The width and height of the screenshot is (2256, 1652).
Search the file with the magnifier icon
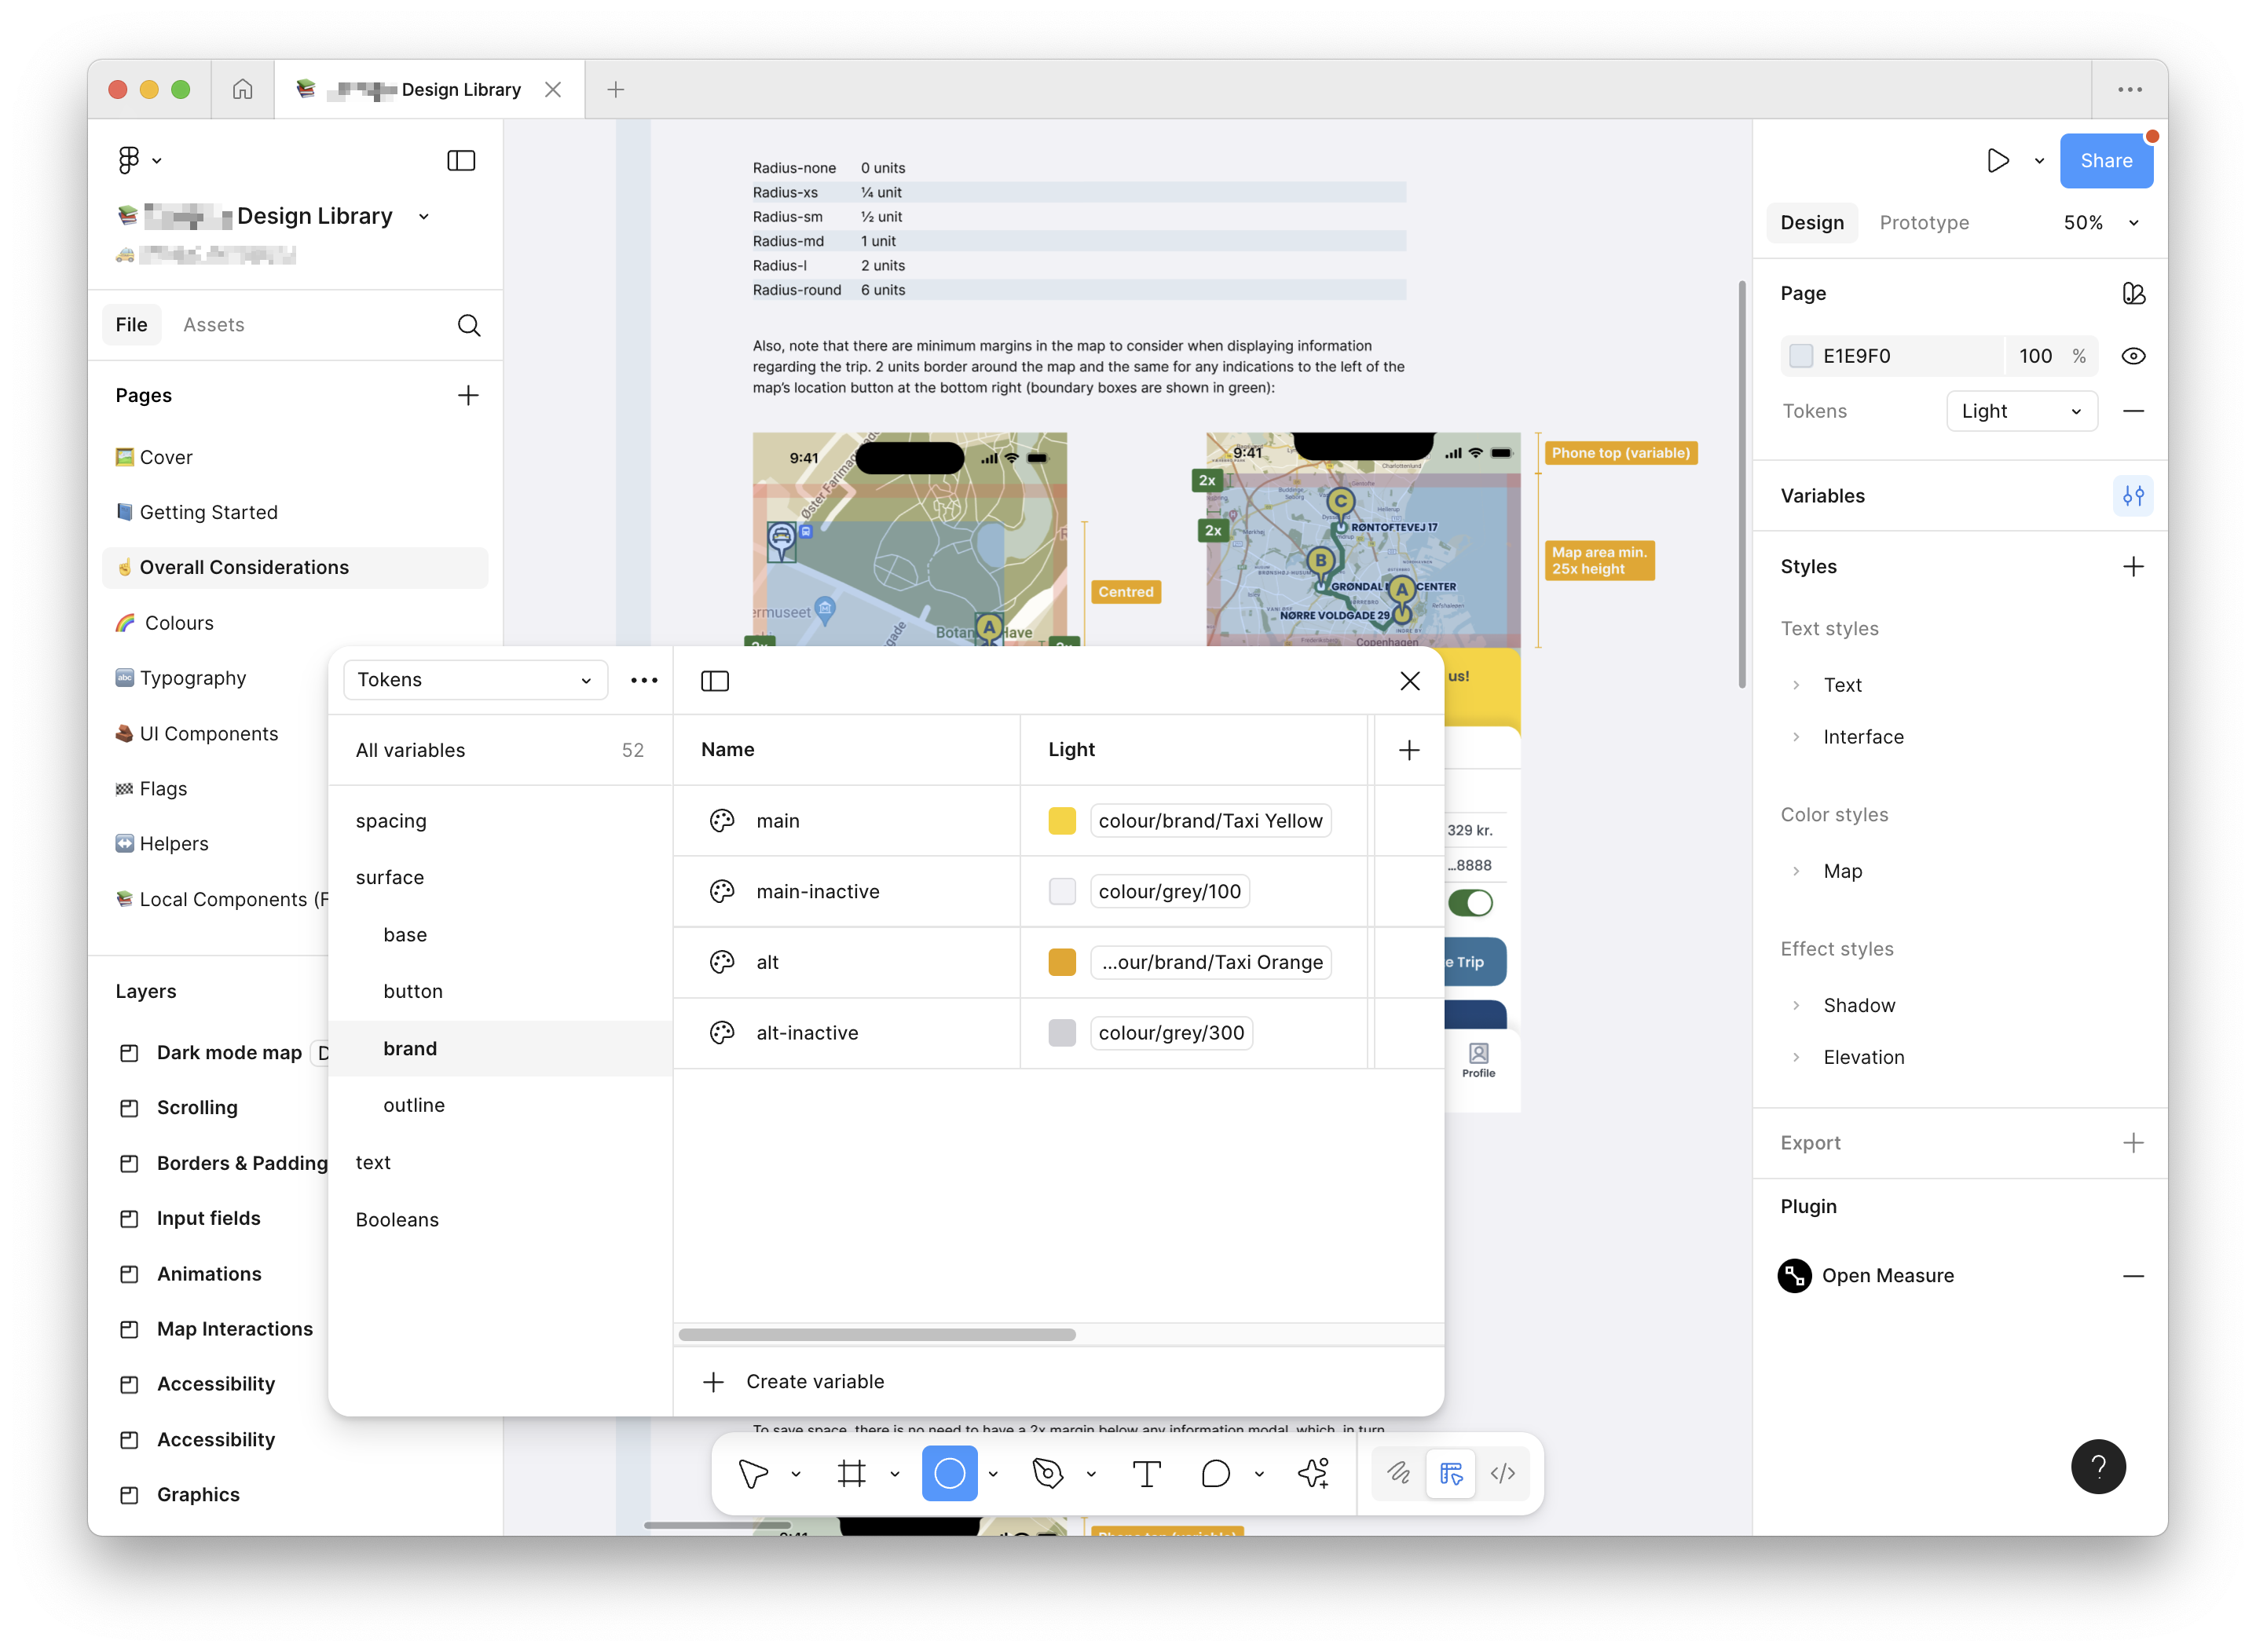[x=468, y=325]
